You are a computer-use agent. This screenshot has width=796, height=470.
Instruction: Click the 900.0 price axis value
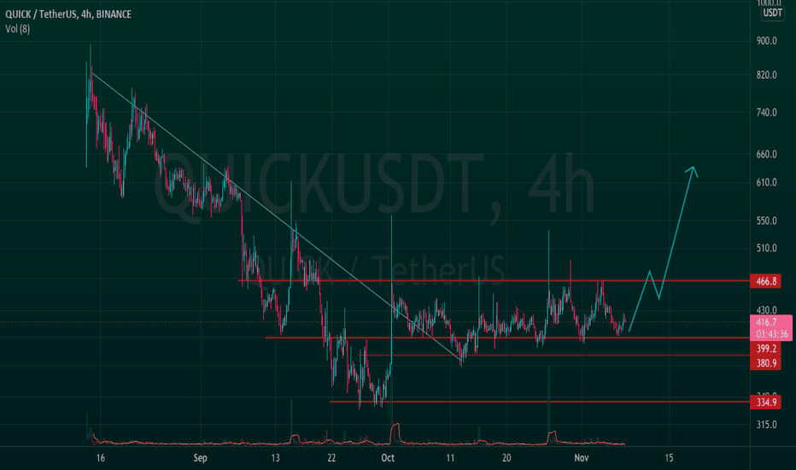[767, 41]
